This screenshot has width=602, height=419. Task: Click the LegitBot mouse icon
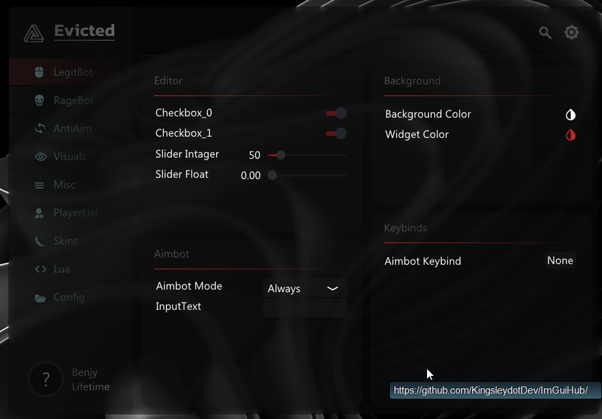point(39,72)
